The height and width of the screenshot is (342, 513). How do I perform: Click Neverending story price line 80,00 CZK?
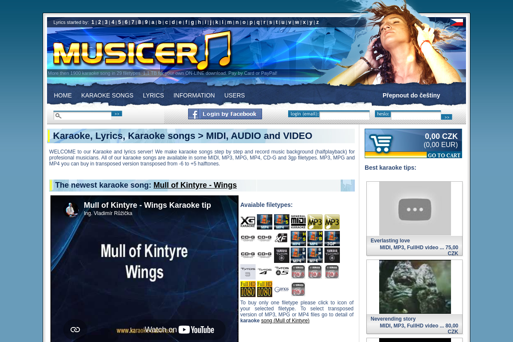[419, 329]
